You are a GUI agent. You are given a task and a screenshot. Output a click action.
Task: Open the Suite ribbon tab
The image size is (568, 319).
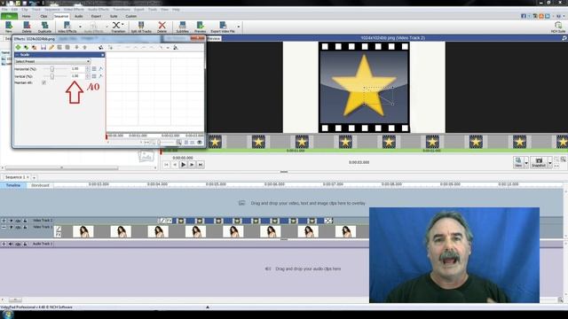[x=114, y=16]
